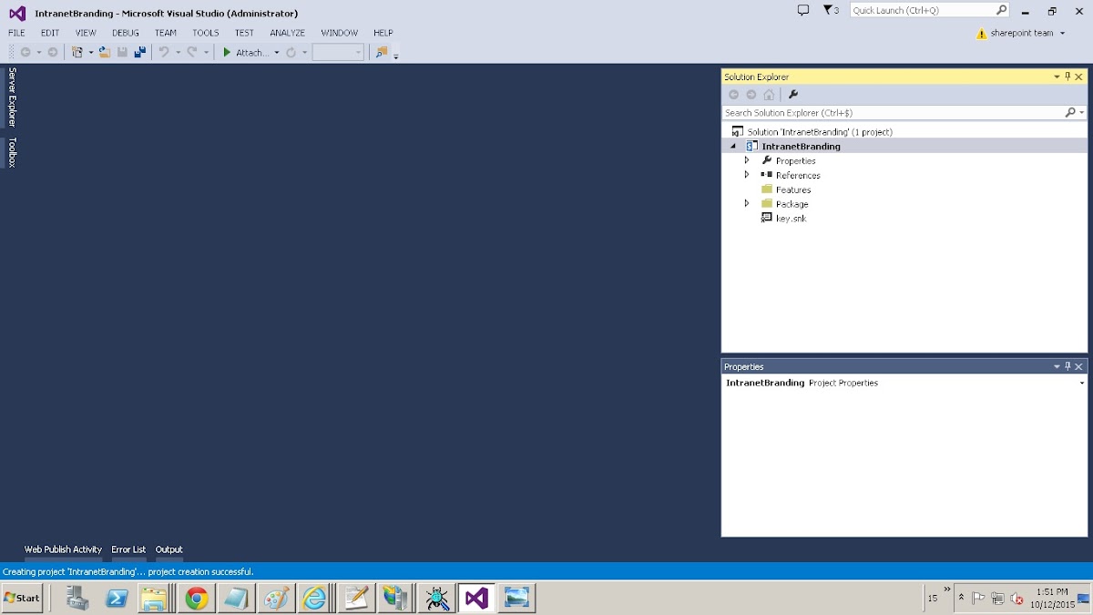Image resolution: width=1093 pixels, height=615 pixels.
Task: Click the Quick Launch magnifier icon
Action: point(1002,10)
